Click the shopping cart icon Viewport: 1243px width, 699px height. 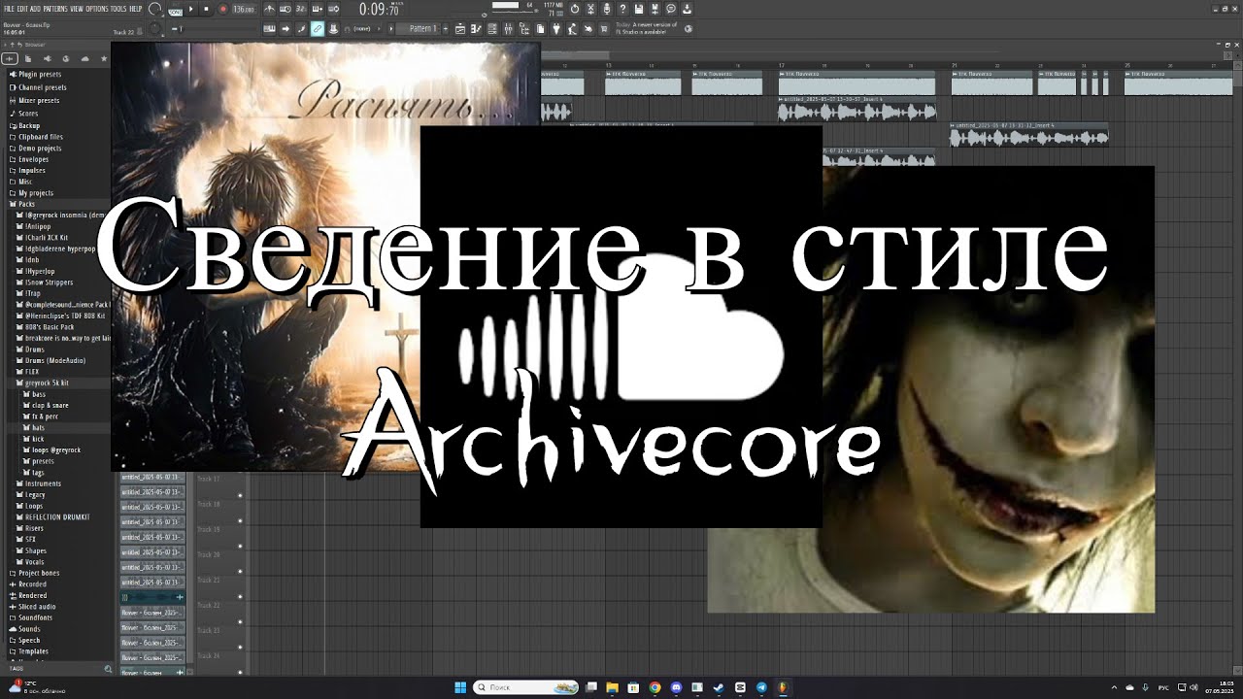pos(604,28)
